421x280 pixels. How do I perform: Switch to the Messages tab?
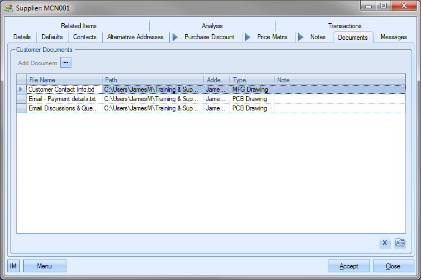[393, 38]
